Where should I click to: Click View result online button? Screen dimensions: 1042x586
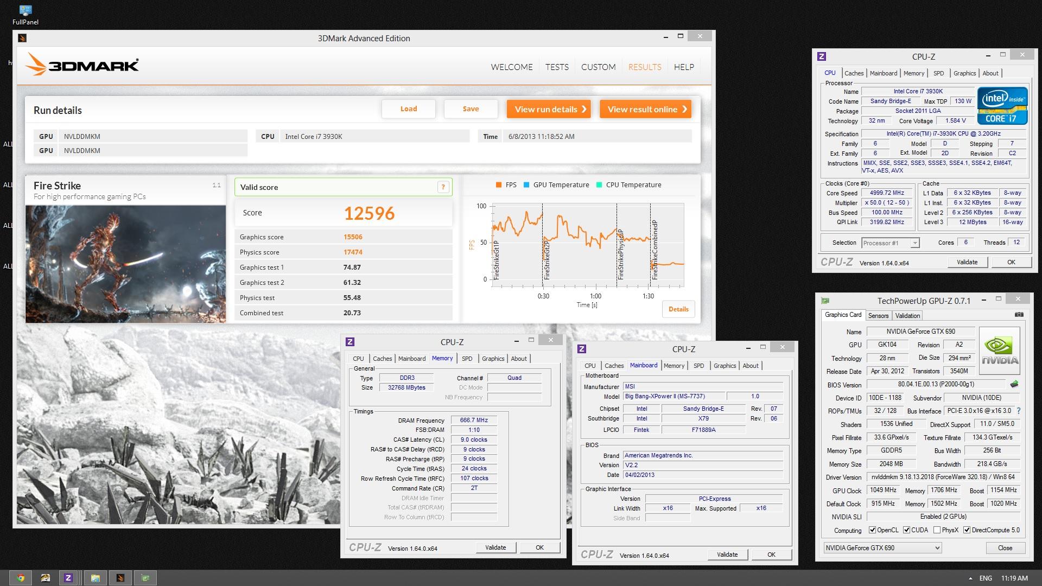click(646, 109)
